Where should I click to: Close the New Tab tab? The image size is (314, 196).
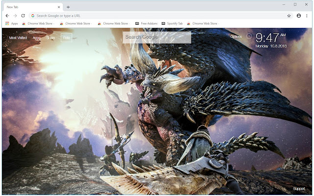[x=59, y=7]
